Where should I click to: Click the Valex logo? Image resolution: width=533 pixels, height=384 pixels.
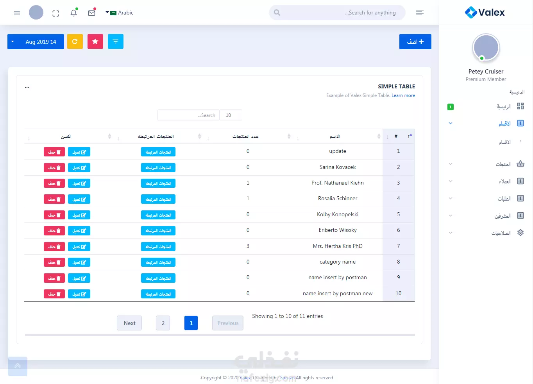485,13
